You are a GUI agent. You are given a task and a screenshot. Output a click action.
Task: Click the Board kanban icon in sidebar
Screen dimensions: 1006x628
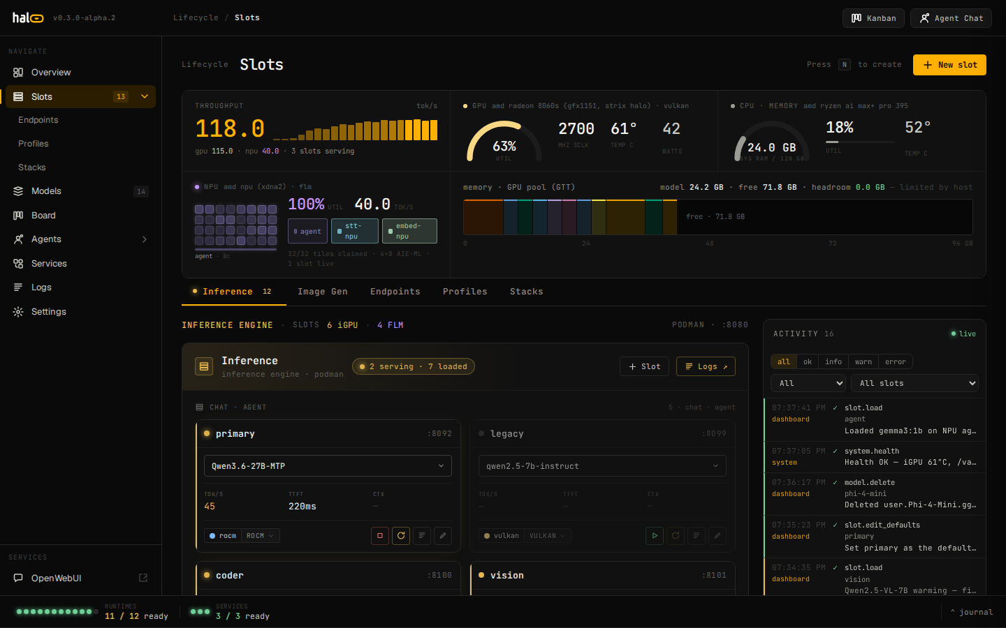[x=18, y=216]
